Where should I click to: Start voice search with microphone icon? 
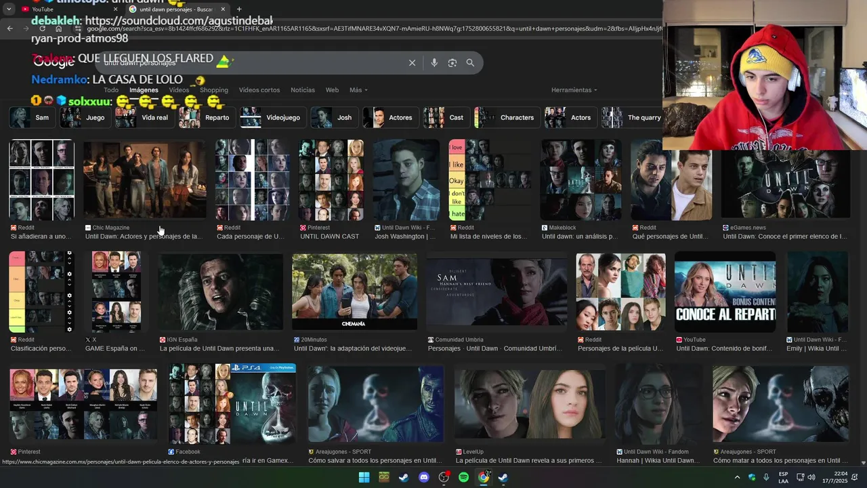434,63
